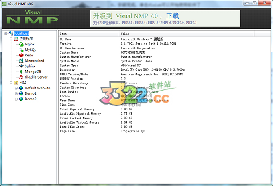Click the 网站 websites folder icon

point(16,83)
